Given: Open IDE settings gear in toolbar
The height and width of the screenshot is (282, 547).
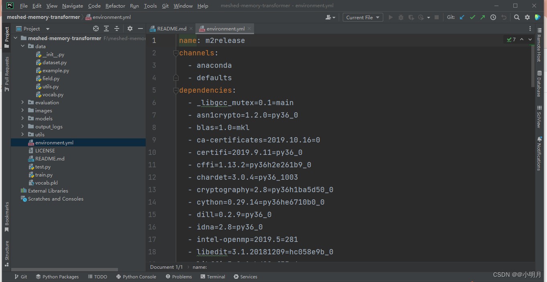Looking at the screenshot, I should point(527,17).
